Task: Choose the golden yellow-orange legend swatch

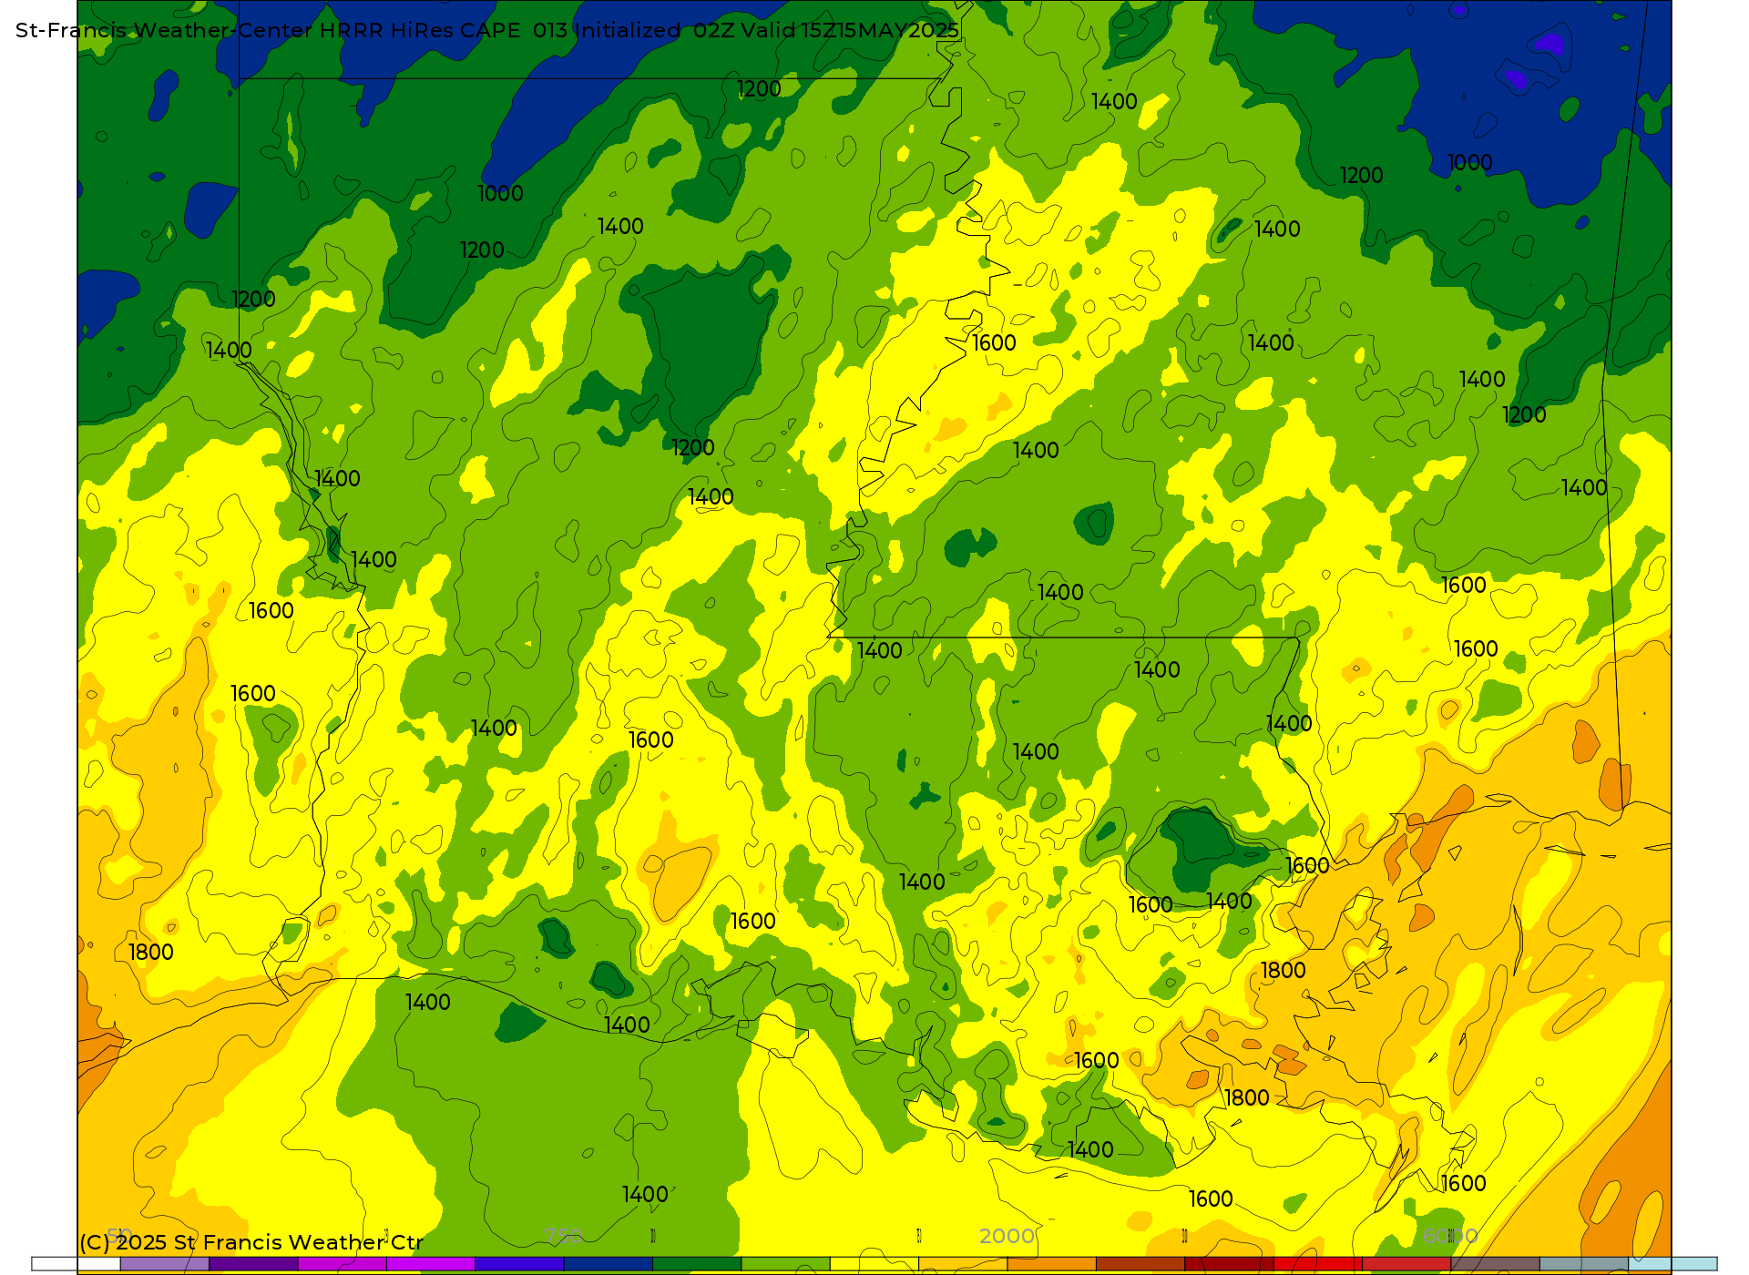Action: (x=963, y=1264)
